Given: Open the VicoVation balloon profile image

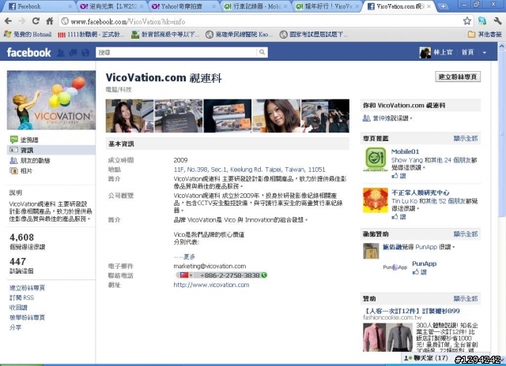Looking at the screenshot, I should click(x=51, y=100).
